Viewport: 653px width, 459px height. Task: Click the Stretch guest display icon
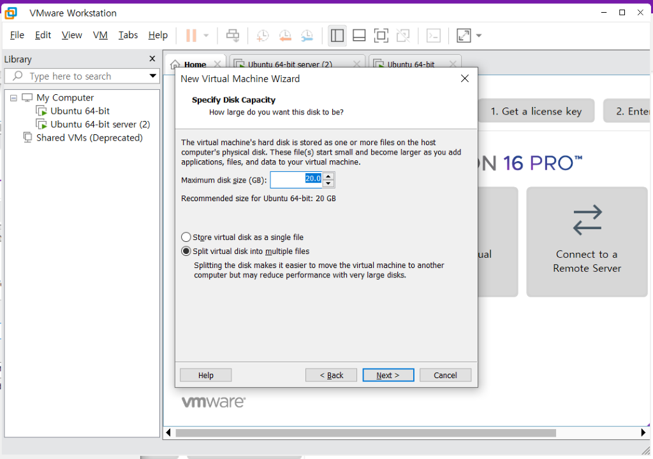(464, 36)
